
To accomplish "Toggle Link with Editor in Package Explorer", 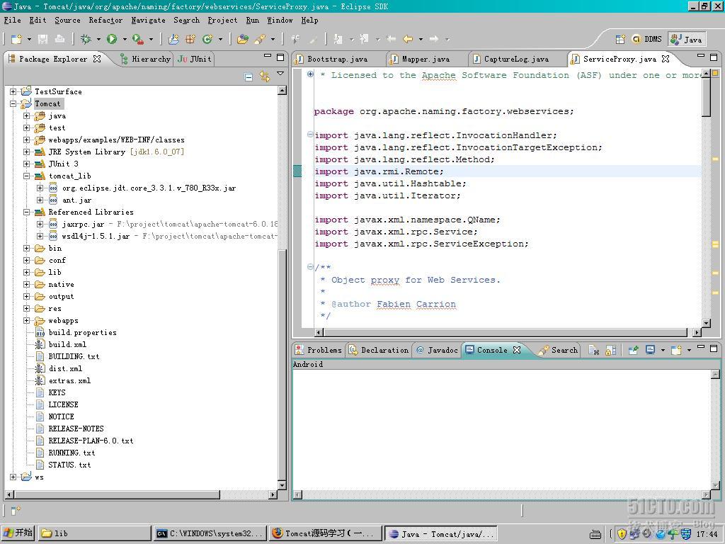I will [265, 76].
